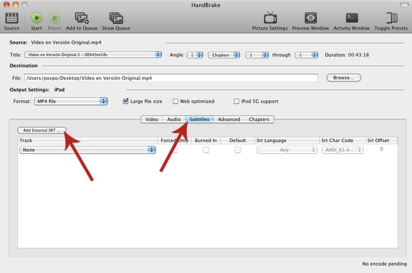Click the Burned In column header

(x=206, y=140)
